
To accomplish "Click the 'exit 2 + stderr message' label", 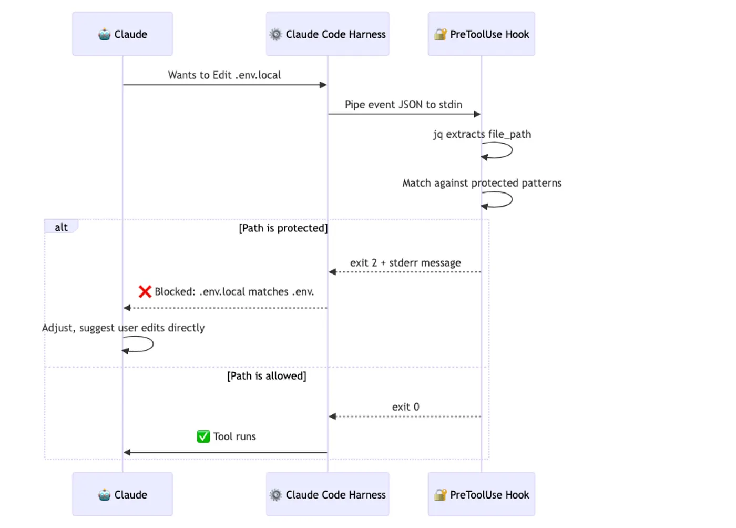I will [x=405, y=262].
